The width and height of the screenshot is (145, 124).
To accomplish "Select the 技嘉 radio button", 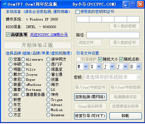I will tap(48, 80).
